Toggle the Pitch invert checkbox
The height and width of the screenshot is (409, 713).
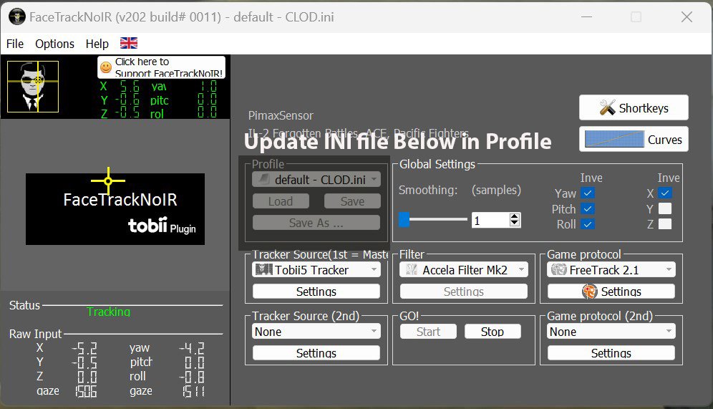pos(588,209)
